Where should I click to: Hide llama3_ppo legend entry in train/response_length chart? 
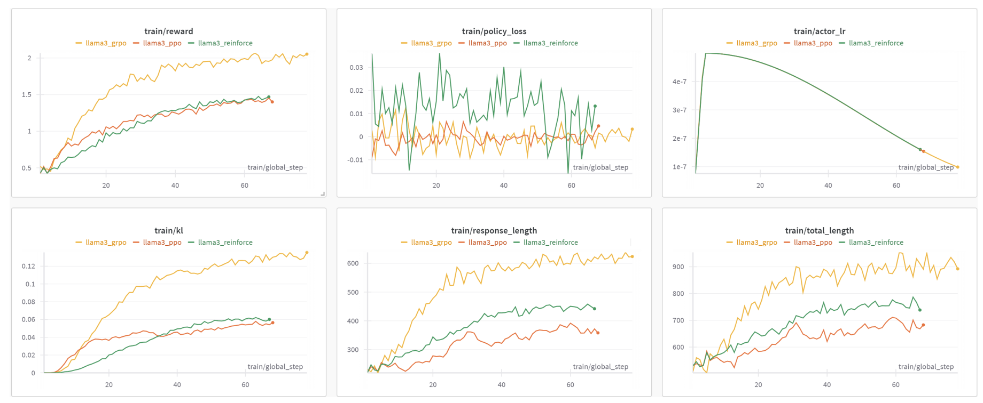(487, 243)
